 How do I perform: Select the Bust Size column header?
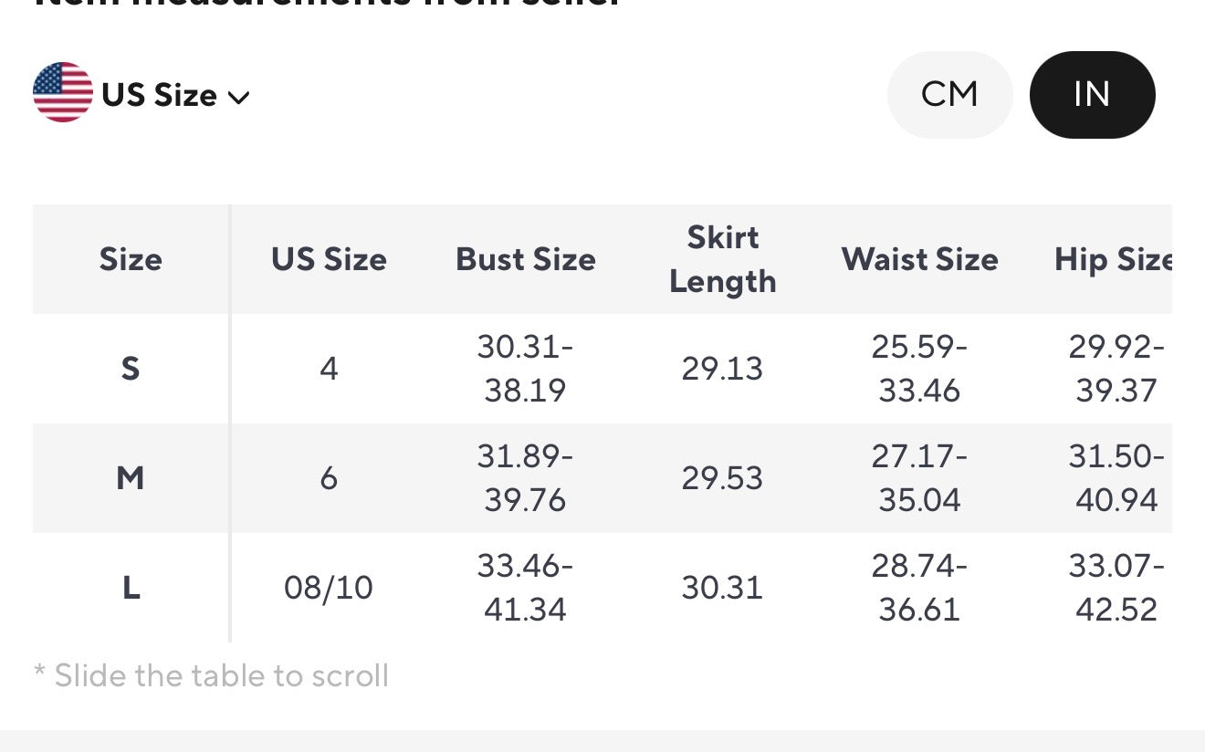tap(526, 259)
